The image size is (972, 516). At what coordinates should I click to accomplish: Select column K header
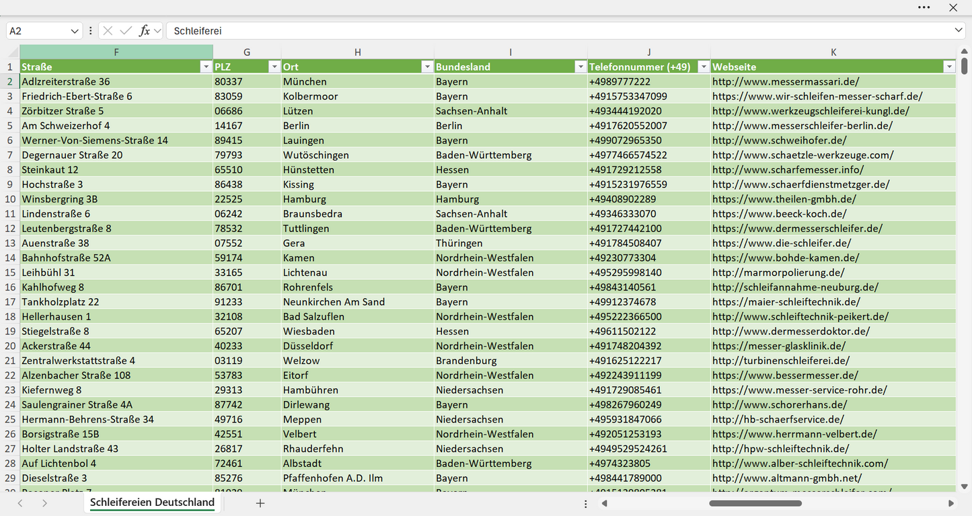coord(833,52)
